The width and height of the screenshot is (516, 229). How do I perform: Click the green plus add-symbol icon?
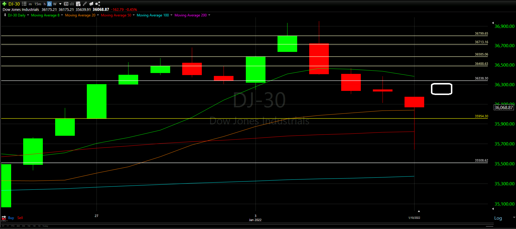coord(4,4)
